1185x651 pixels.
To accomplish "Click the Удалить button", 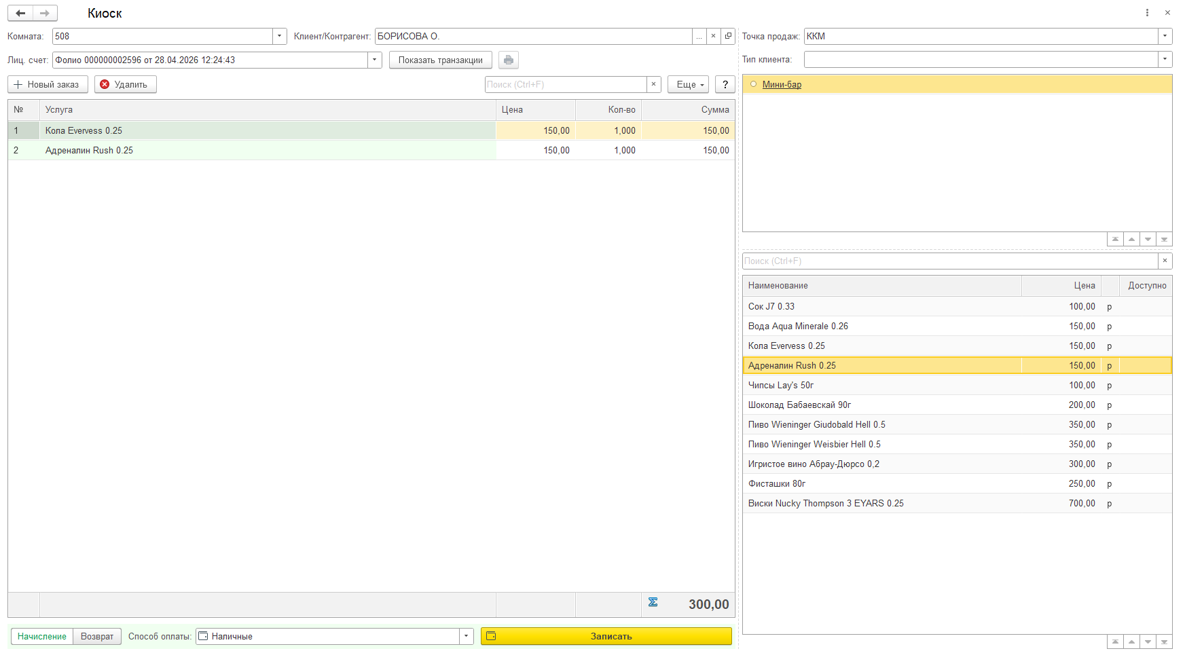I will coord(126,84).
